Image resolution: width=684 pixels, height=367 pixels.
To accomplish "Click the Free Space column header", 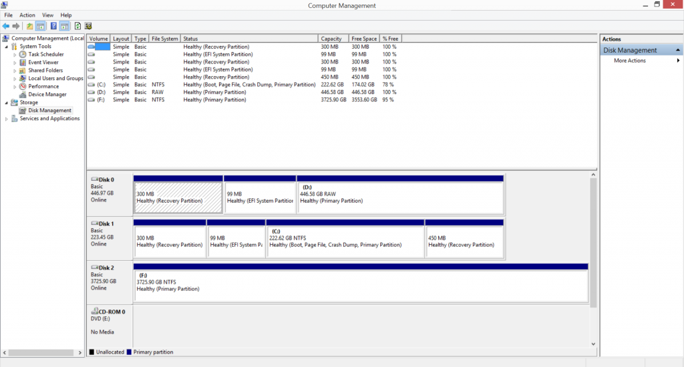I will click(x=365, y=39).
